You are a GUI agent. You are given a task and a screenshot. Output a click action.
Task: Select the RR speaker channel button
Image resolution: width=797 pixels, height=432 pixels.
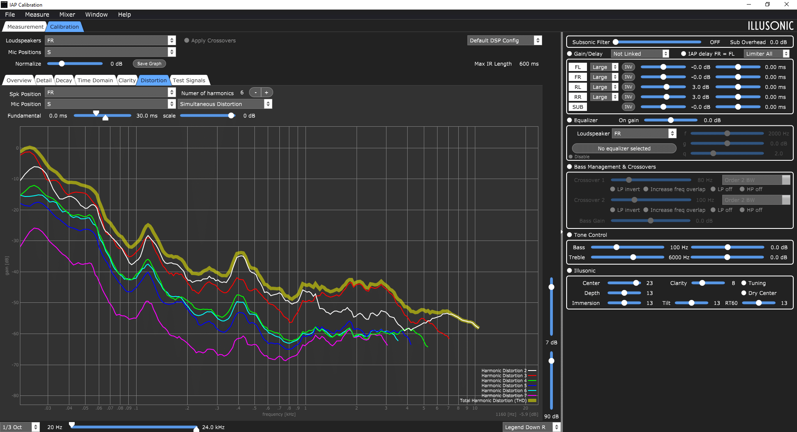click(x=578, y=97)
